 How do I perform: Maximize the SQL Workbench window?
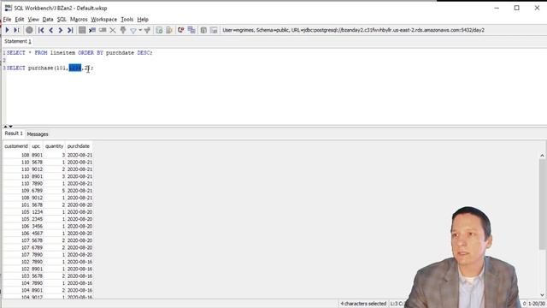[x=516, y=8]
